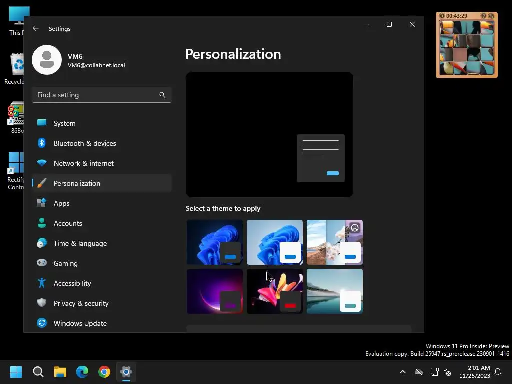Open Gaming settings category
Image resolution: width=512 pixels, height=384 pixels.
point(102,263)
